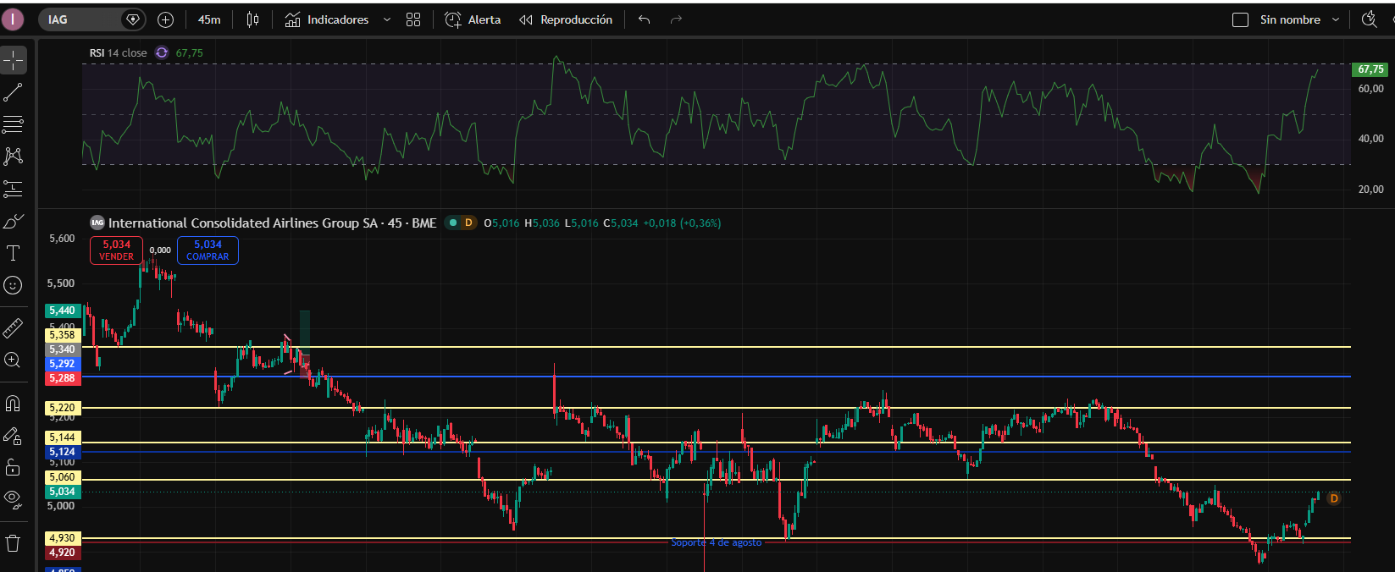Image resolution: width=1395 pixels, height=572 pixels.
Task: Click the 4,920 dark red price label
Action: tap(62, 553)
